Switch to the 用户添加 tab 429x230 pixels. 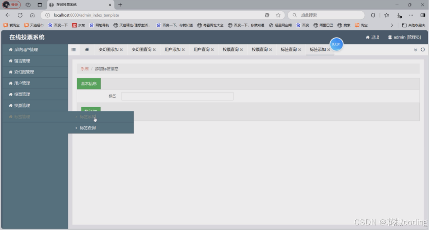(172, 49)
